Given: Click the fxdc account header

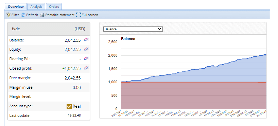Looking at the screenshot, I should pos(49,29).
